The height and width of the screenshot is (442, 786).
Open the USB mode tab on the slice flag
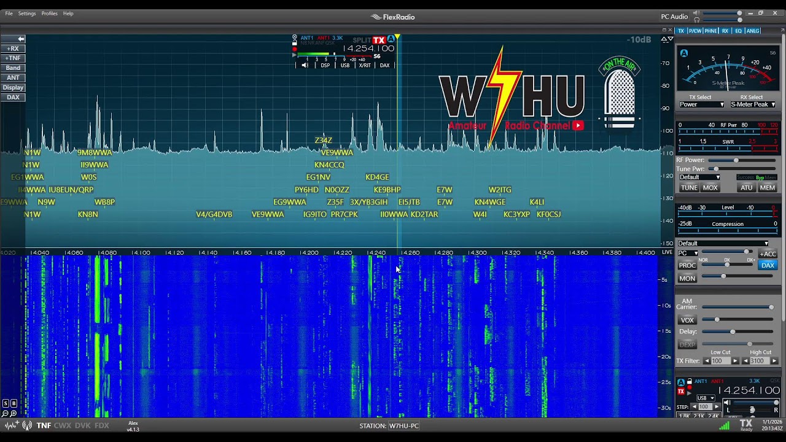345,65
